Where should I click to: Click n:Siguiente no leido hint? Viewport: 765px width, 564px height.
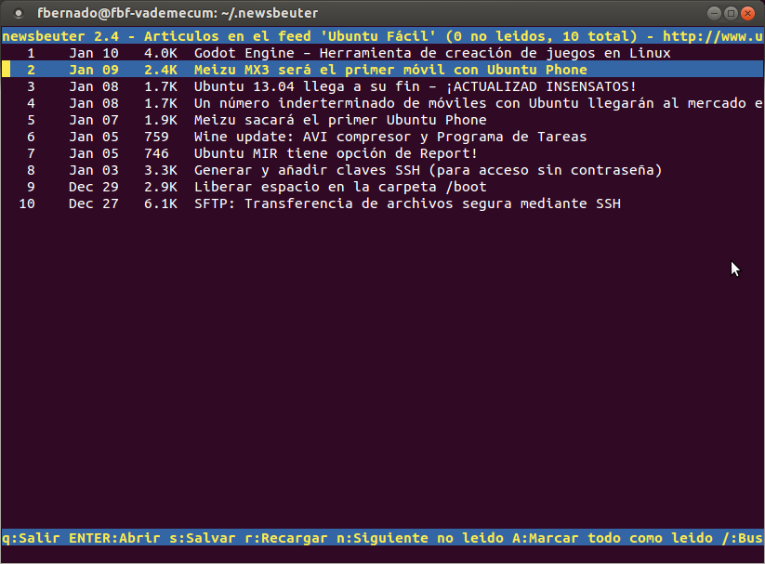pos(420,538)
